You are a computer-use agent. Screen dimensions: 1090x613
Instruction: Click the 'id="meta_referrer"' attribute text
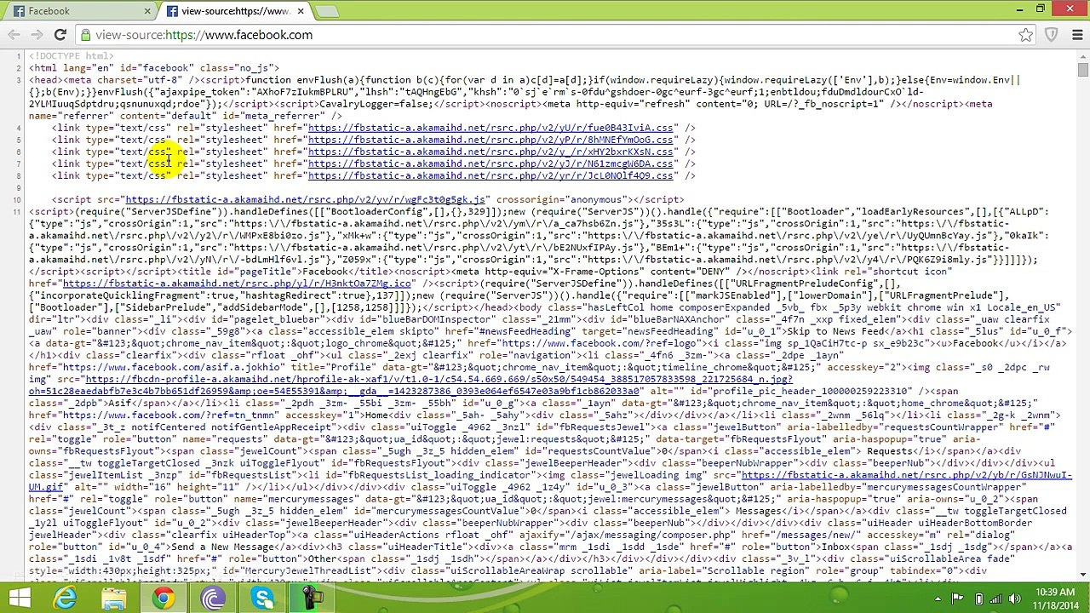tap(273, 116)
